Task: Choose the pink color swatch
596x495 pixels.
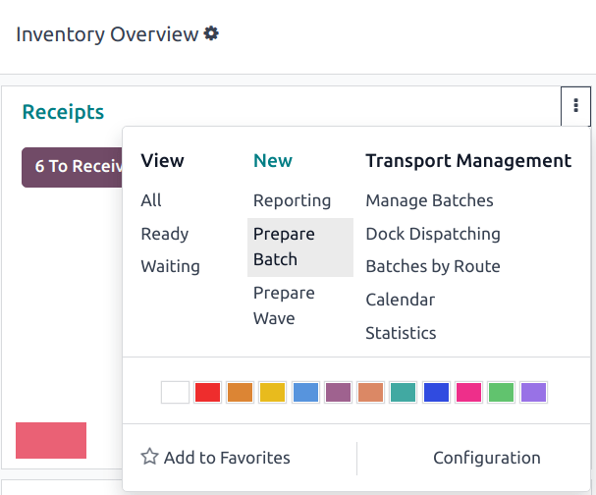Action: click(468, 393)
